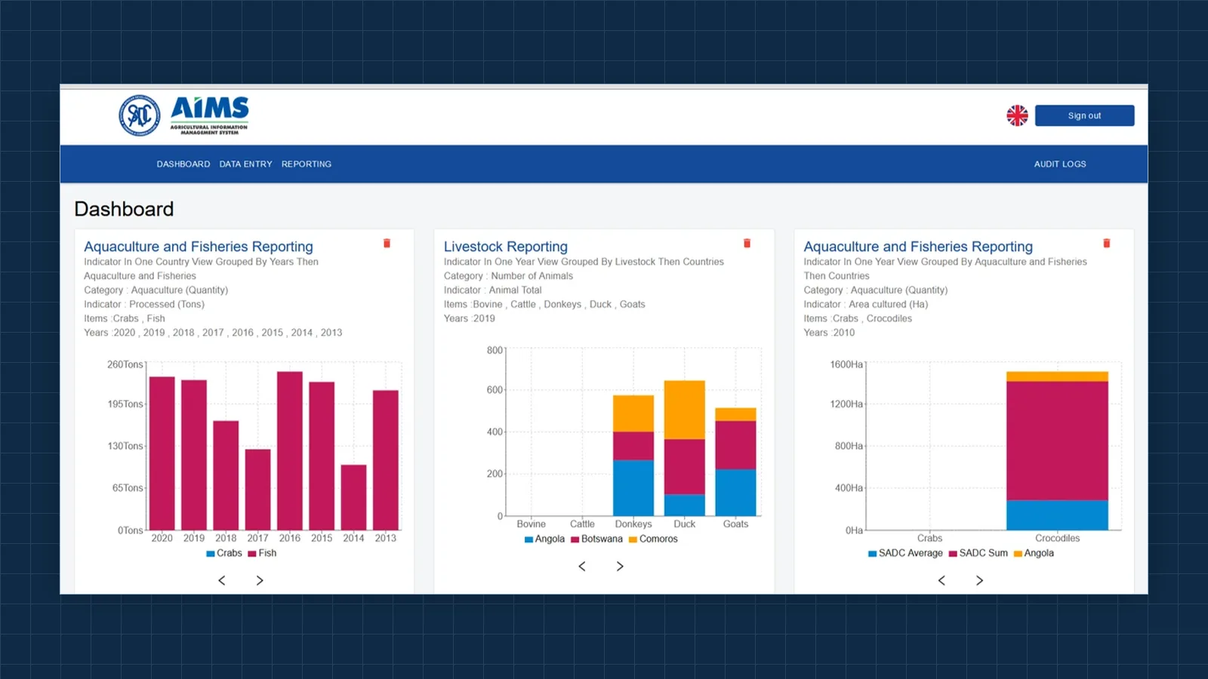Toggle the Angola legend in Livestock chart
Viewport: 1208px width, 679px height.
pos(544,539)
